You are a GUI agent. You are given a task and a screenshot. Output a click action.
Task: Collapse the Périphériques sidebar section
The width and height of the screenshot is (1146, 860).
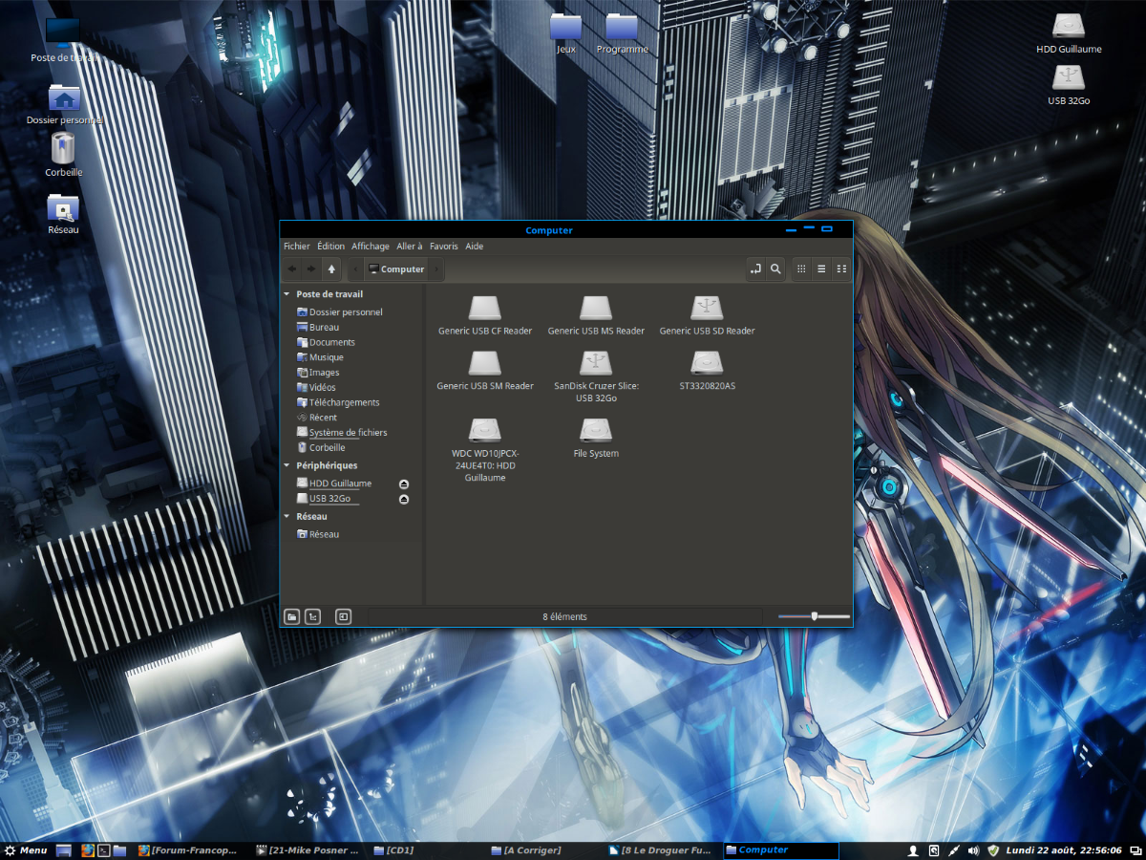pos(286,465)
